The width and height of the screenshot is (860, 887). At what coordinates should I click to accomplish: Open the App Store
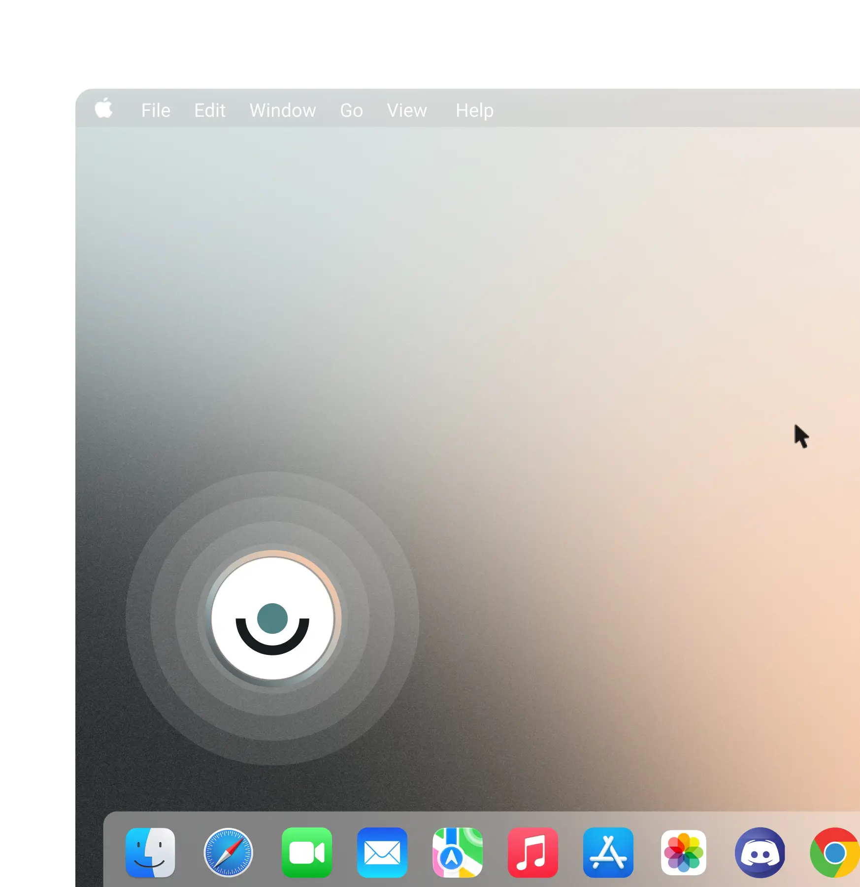tap(608, 853)
